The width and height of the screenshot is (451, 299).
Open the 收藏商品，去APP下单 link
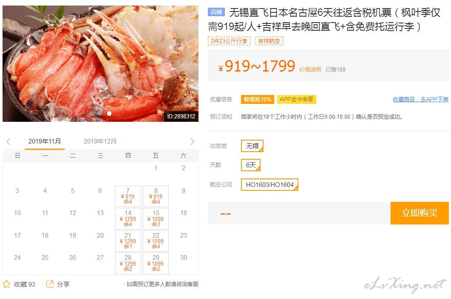point(420,99)
